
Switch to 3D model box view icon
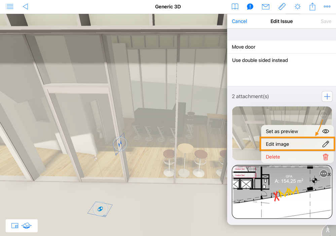point(27,226)
